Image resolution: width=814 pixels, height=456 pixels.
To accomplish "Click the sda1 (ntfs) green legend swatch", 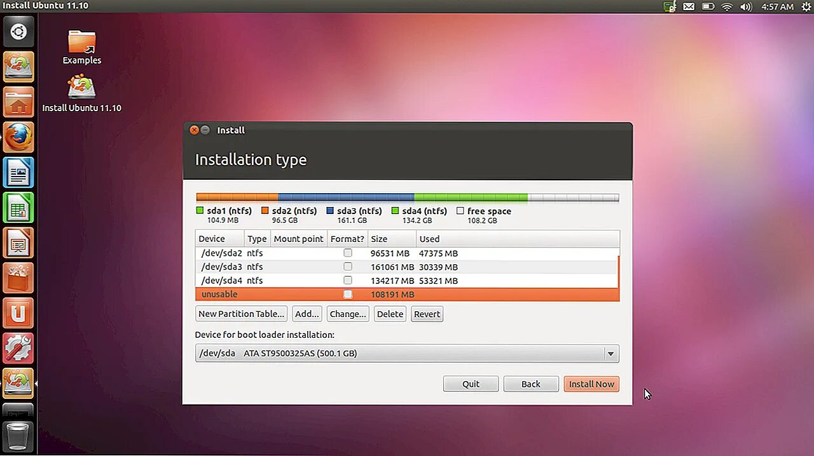I will (x=200, y=211).
